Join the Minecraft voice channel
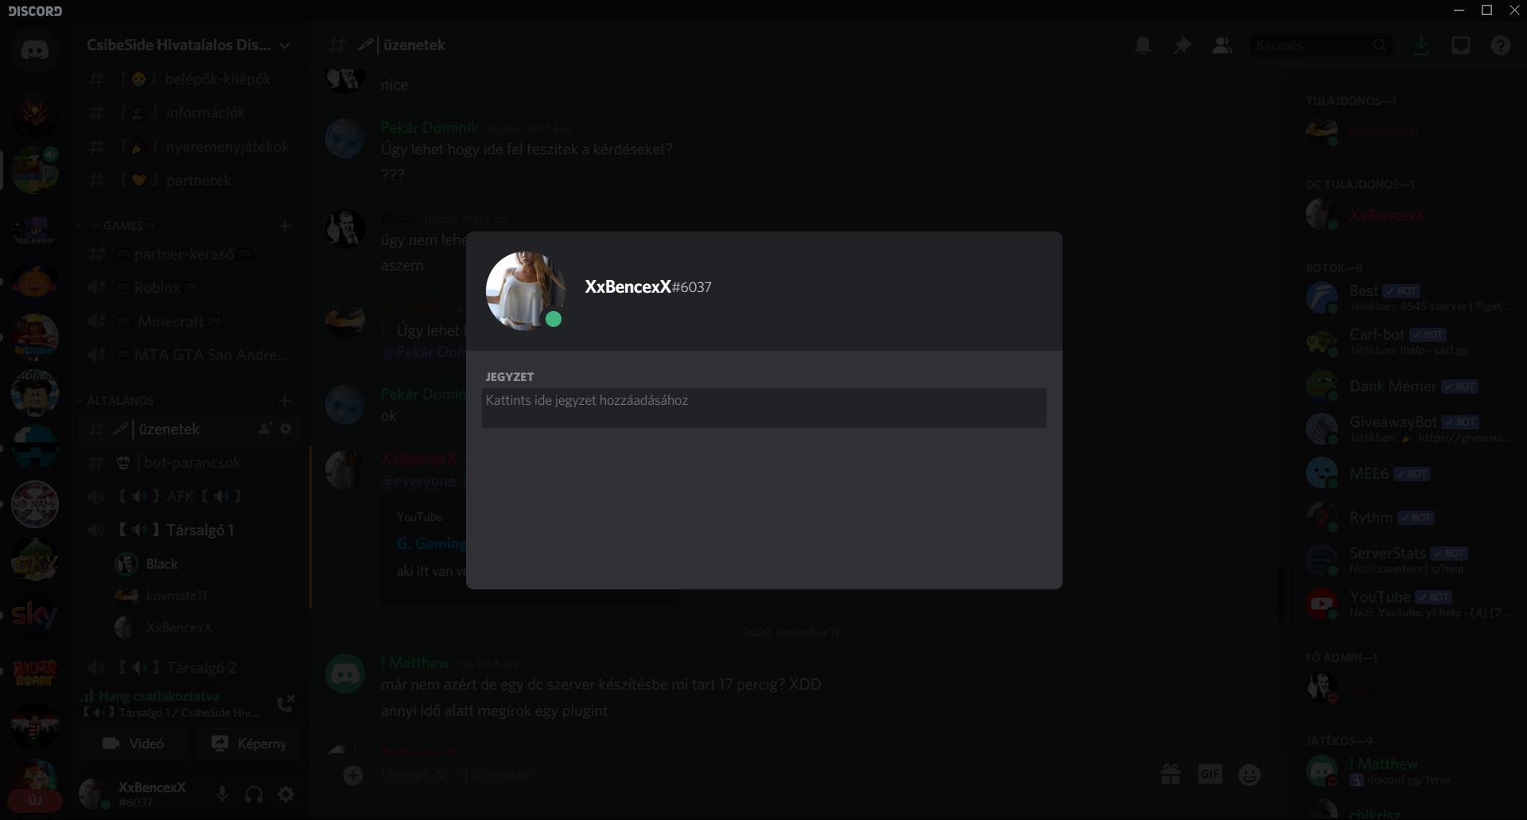 pyautogui.click(x=189, y=322)
